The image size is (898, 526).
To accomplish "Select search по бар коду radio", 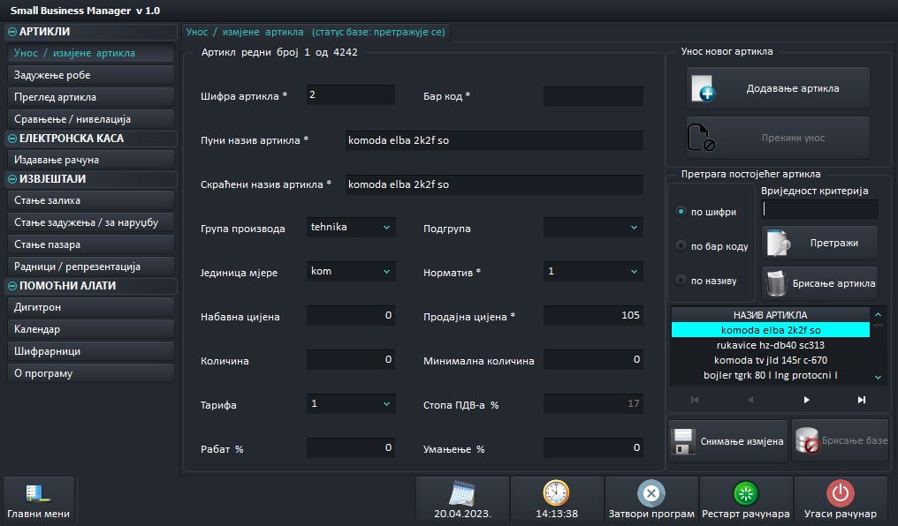I will (x=681, y=246).
